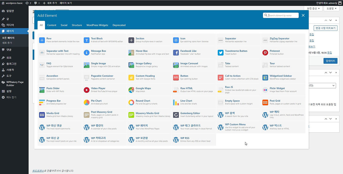
Task: Open the 워드프레스 footer link
Action: pyautogui.click(x=38, y=171)
